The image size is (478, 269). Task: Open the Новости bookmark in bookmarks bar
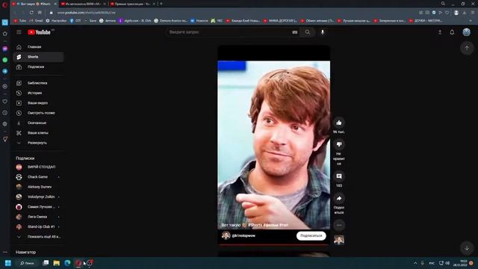[199, 21]
